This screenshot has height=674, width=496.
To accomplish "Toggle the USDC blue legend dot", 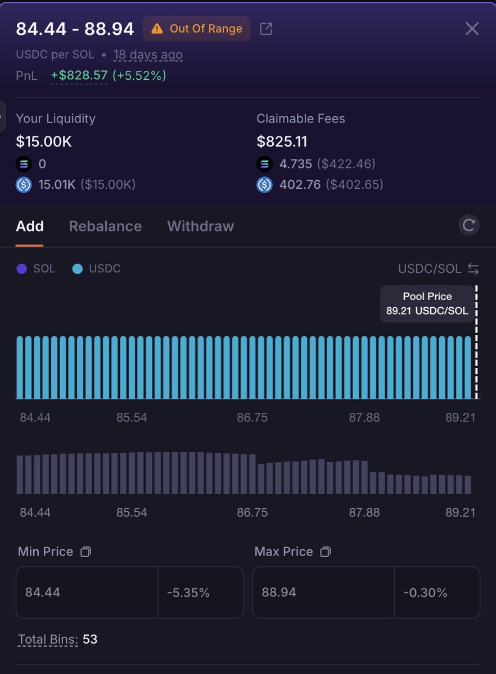I will [78, 269].
